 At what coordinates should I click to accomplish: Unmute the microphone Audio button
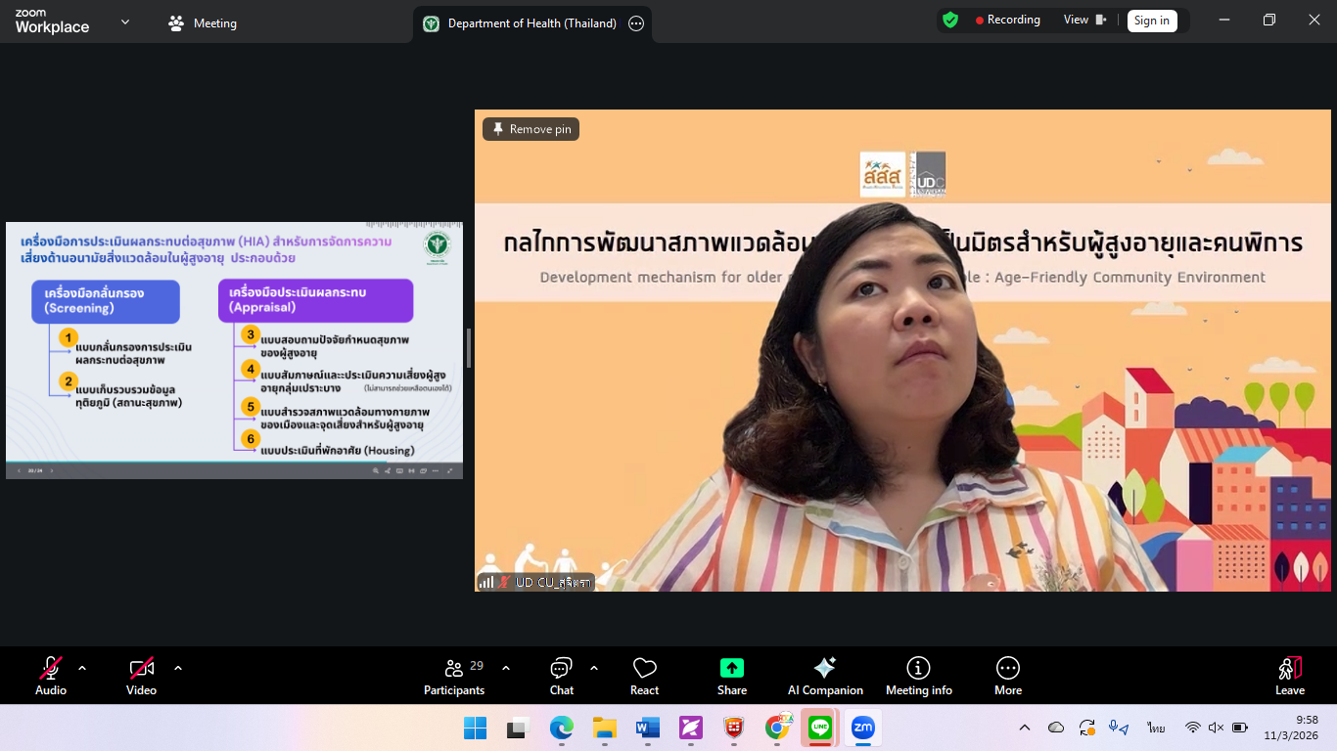(51, 676)
